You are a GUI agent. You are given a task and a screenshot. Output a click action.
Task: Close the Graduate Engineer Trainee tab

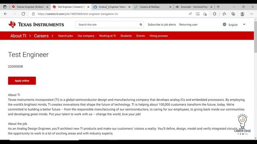click(x=129, y=7)
